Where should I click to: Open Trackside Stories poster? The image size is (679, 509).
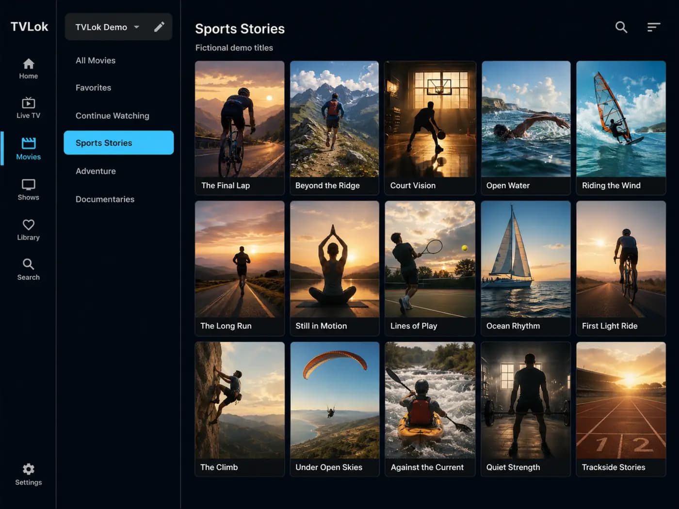pos(621,409)
